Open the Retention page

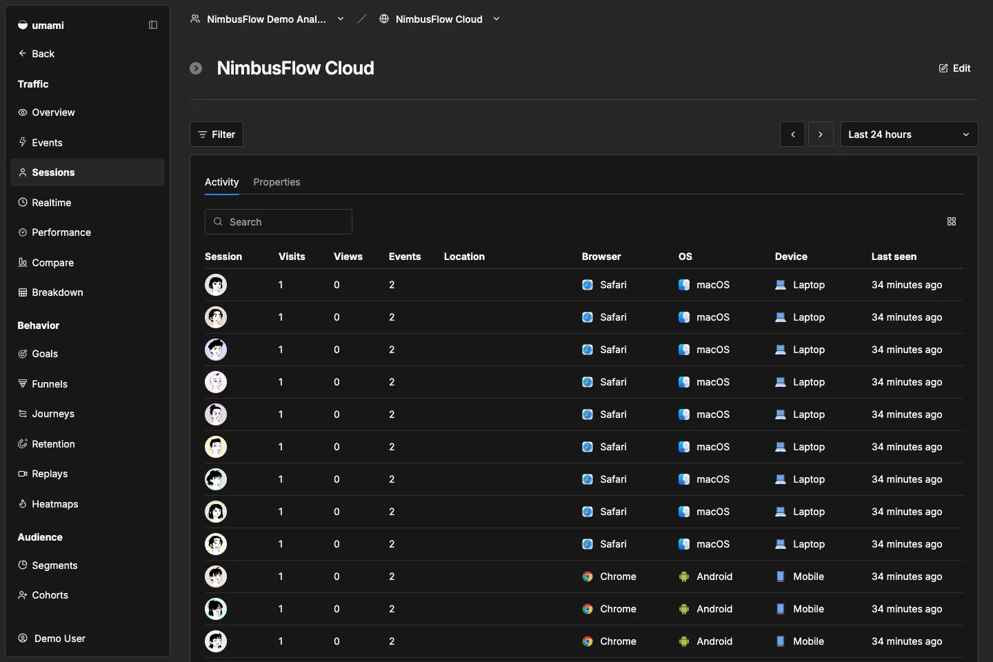pyautogui.click(x=88, y=444)
